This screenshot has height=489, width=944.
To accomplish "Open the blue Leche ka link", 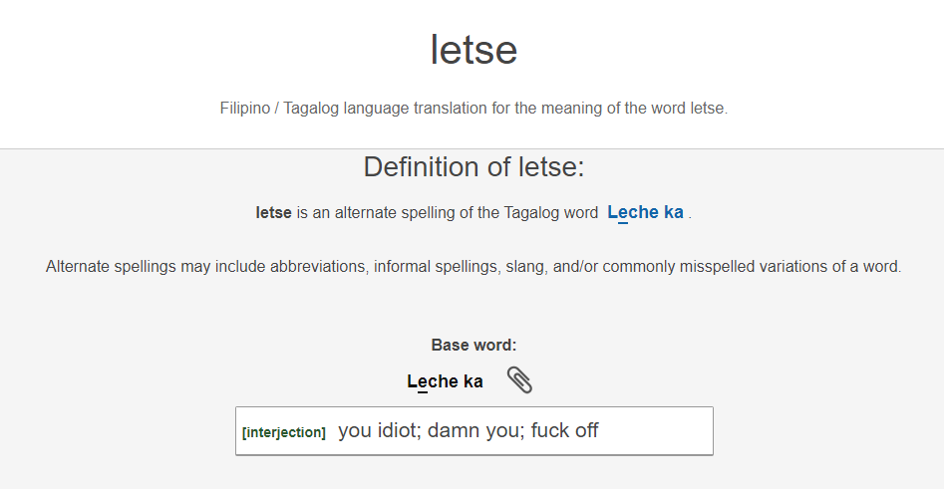I will (x=645, y=212).
